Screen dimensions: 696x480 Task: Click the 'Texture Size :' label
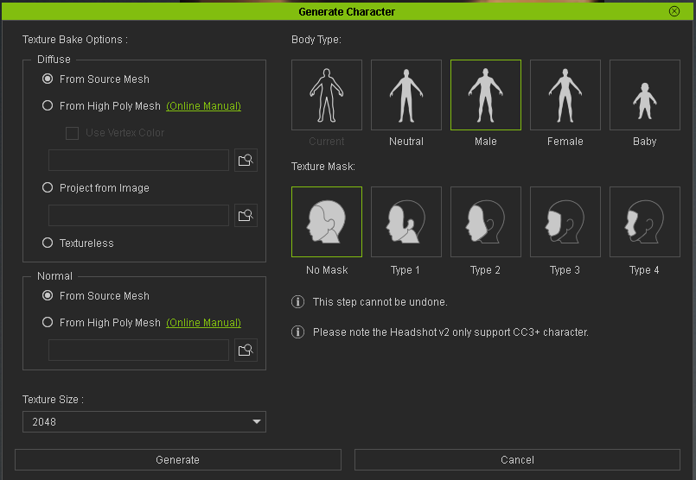click(x=53, y=400)
